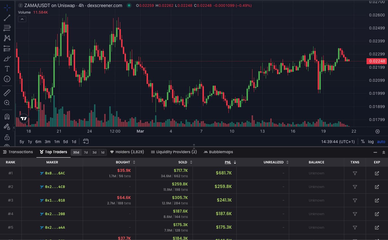Image resolution: width=388 pixels, height=240 pixels.
Task: Set chart range to 1m
Action: 57,142
